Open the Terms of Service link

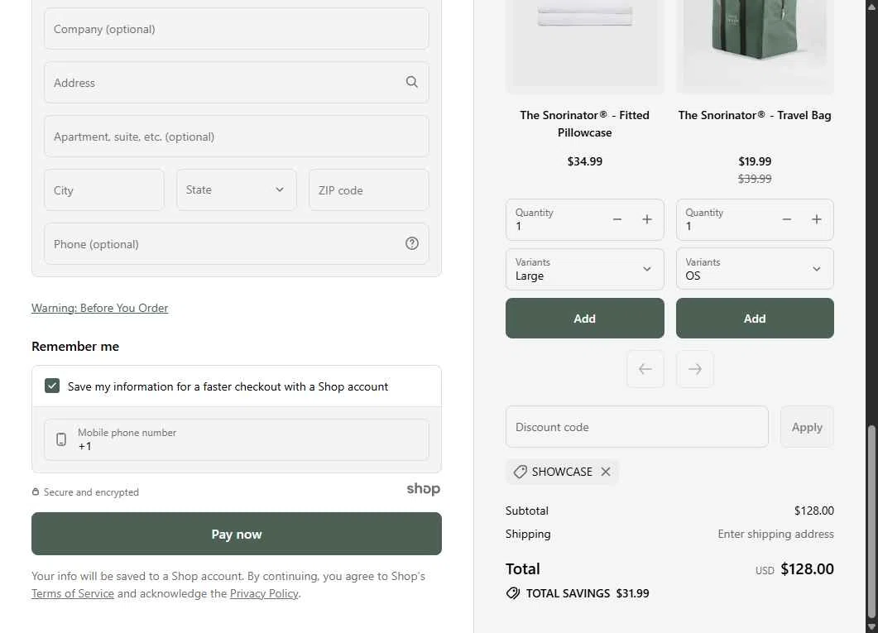click(x=73, y=593)
